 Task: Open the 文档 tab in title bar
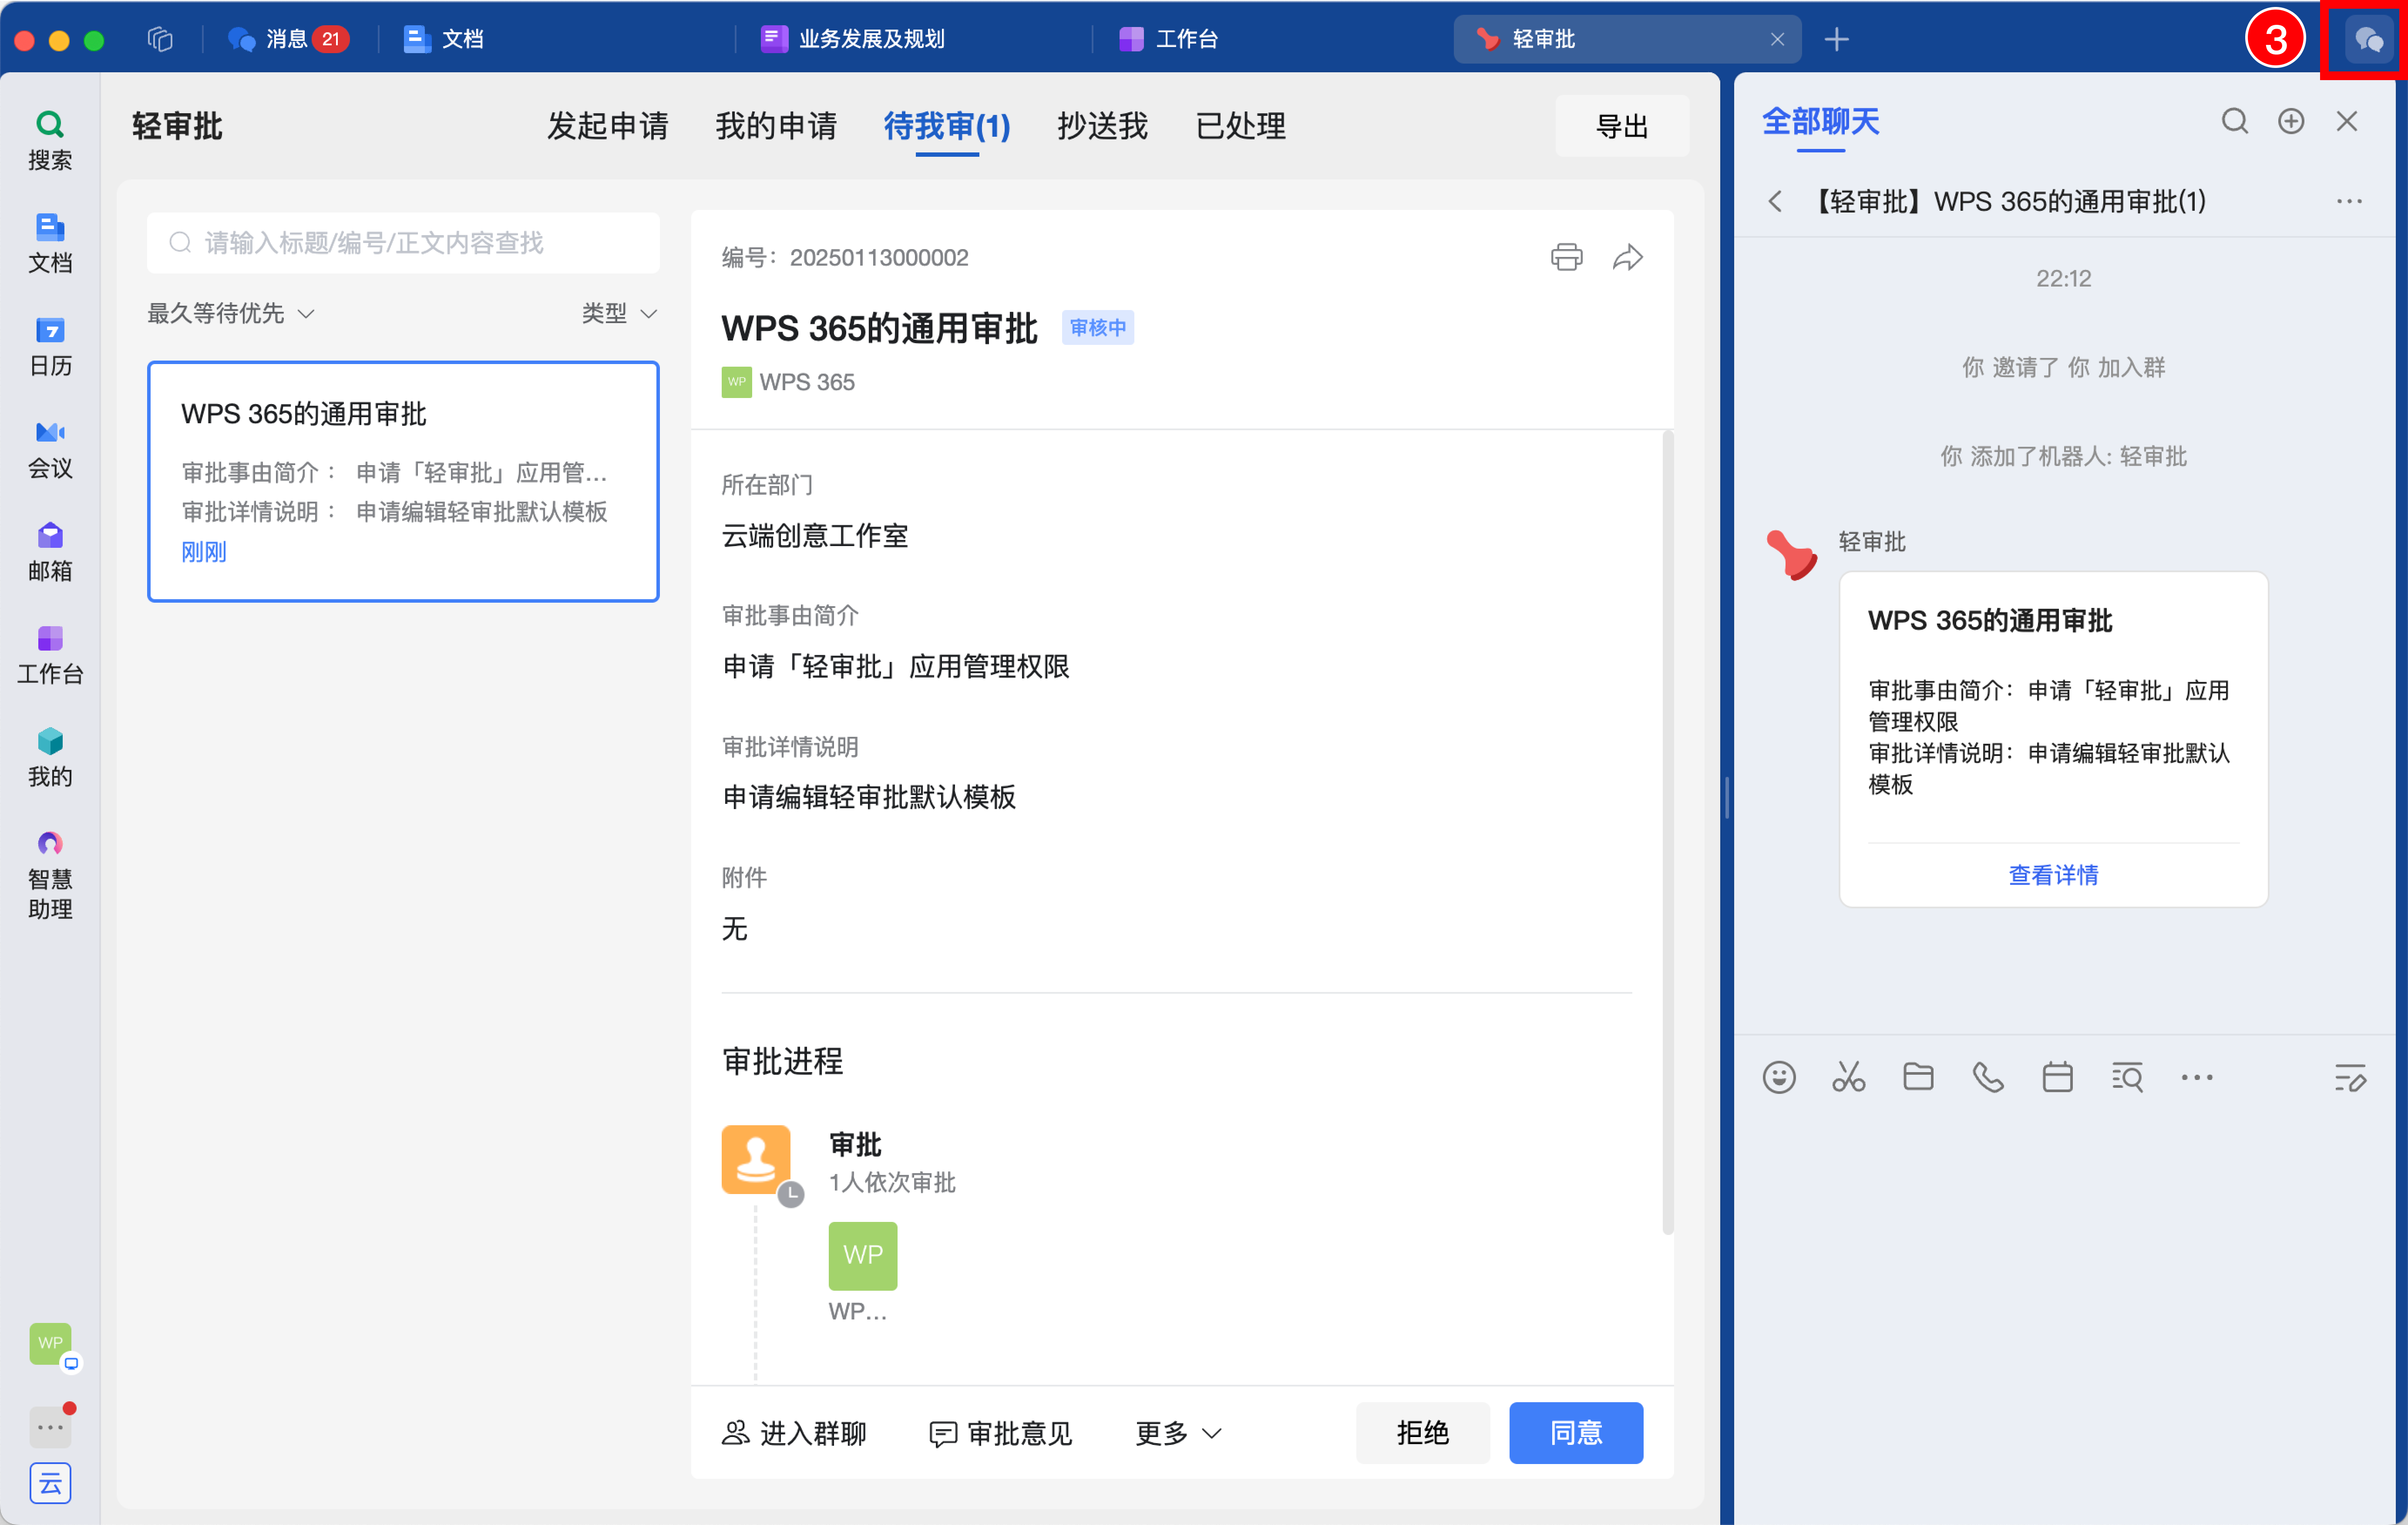(x=444, y=39)
